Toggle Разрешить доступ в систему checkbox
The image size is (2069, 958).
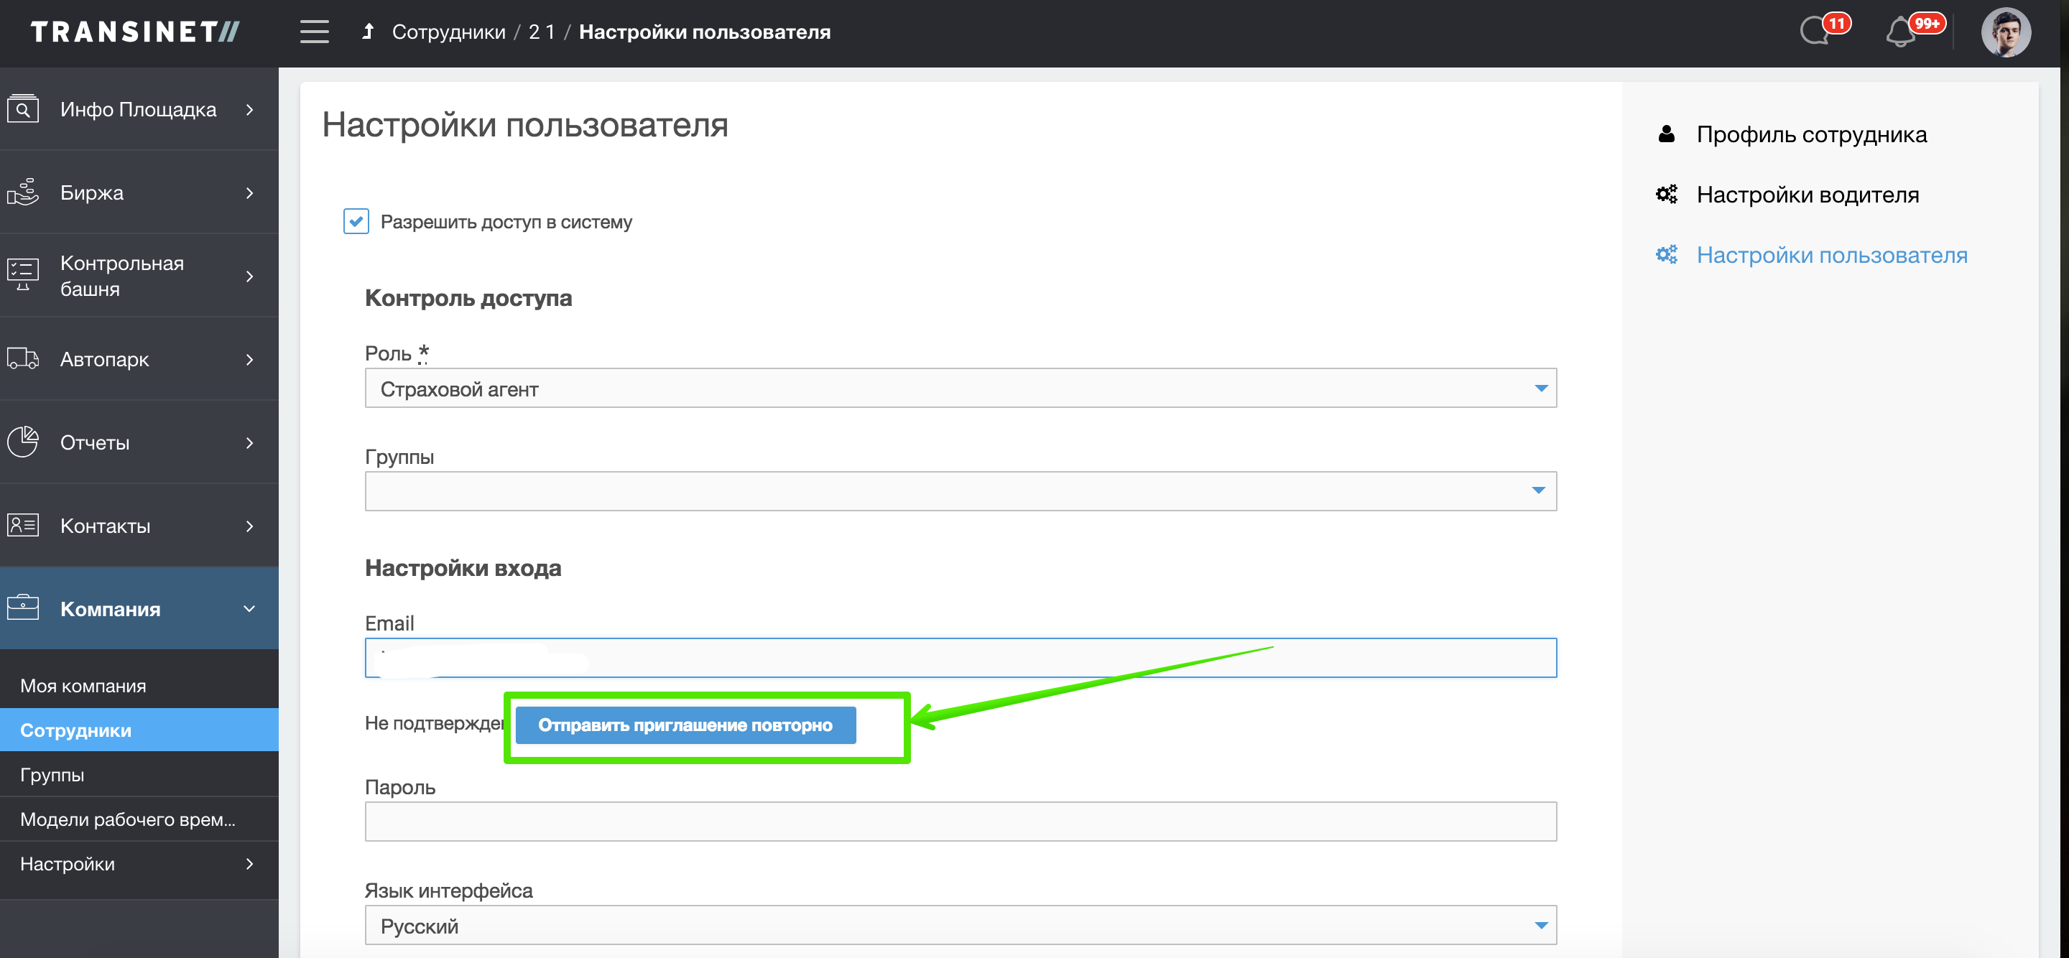[356, 222]
